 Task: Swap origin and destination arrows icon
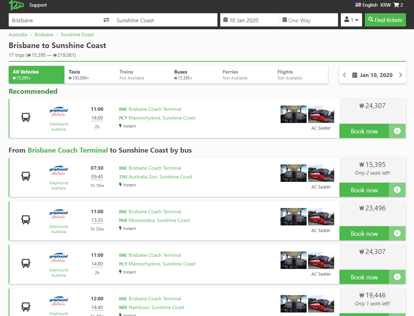[x=106, y=20]
